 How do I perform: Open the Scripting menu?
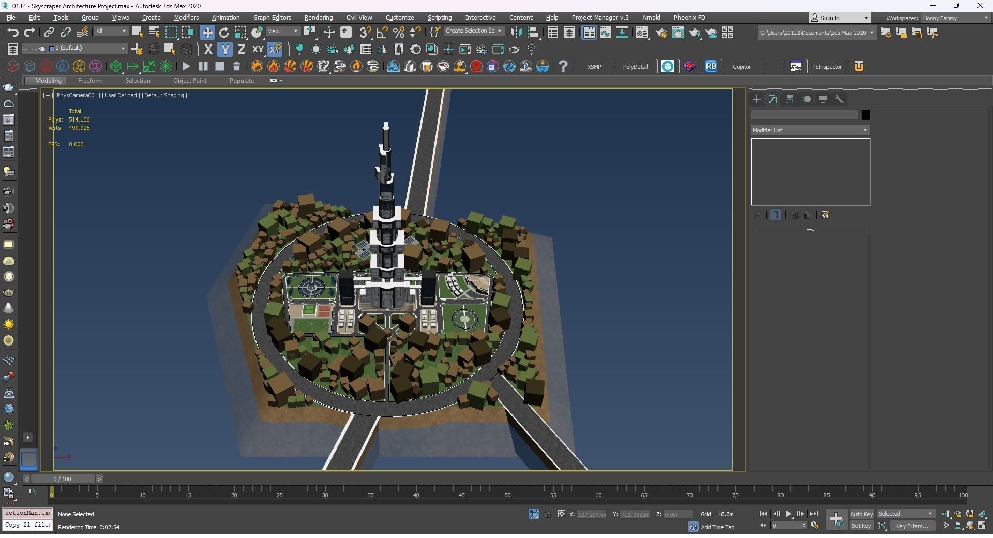click(440, 18)
